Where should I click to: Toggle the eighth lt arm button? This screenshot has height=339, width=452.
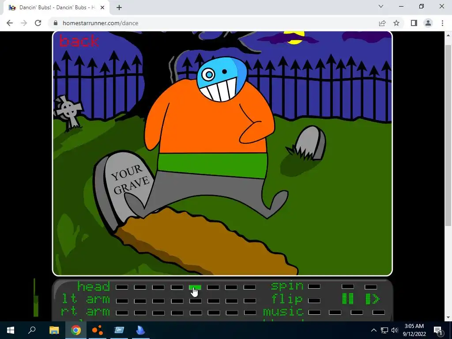tap(250, 301)
